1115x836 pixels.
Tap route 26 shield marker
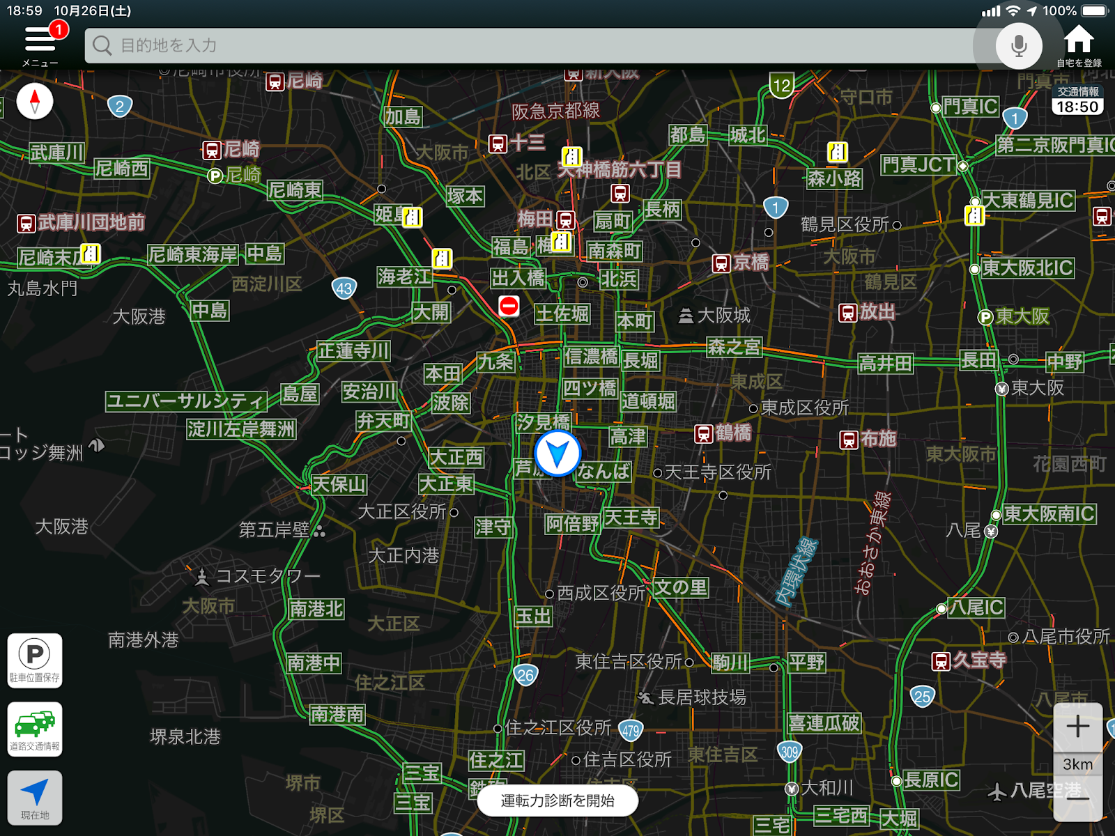point(525,675)
